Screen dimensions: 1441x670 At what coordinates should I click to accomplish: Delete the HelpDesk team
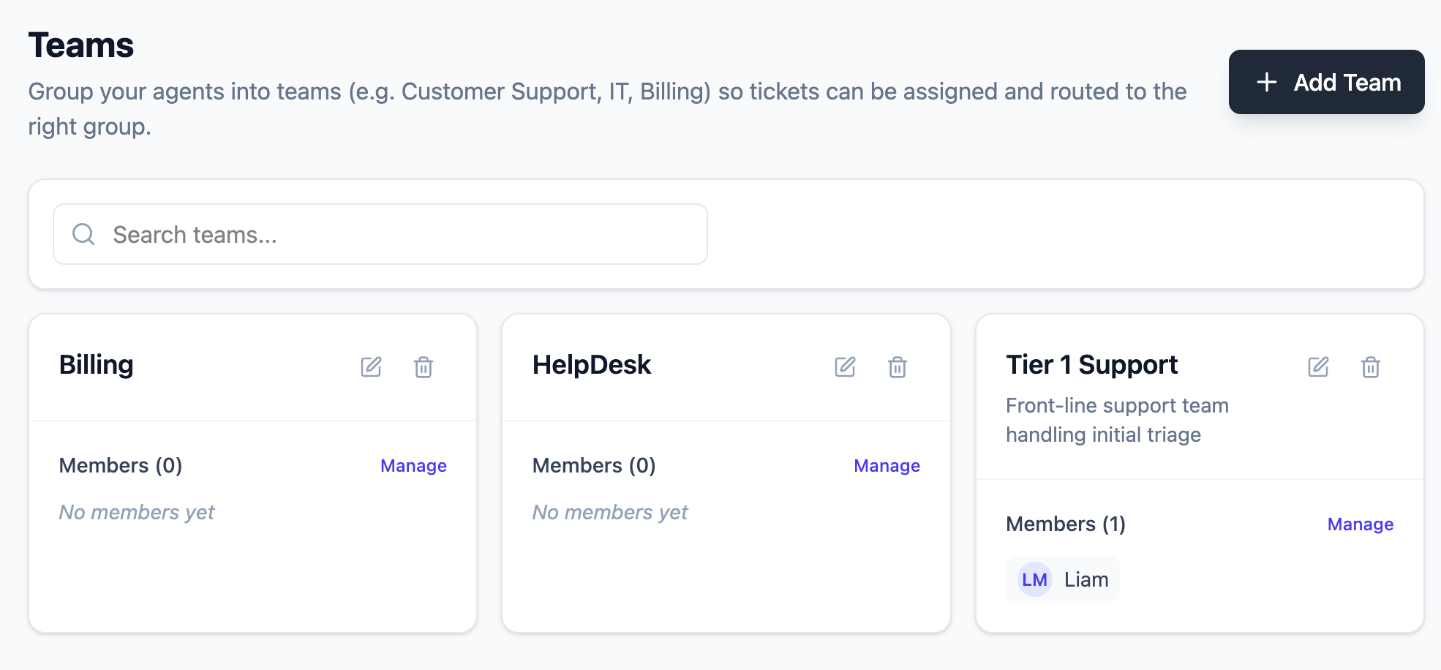pos(898,368)
